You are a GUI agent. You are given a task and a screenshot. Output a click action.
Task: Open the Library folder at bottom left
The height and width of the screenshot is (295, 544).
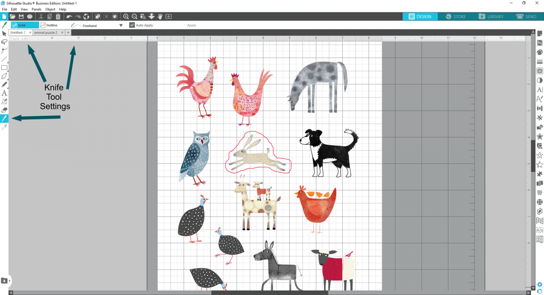tap(4, 280)
